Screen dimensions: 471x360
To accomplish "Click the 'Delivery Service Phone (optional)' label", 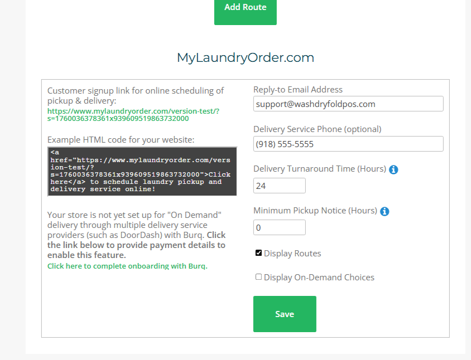I will pos(317,129).
